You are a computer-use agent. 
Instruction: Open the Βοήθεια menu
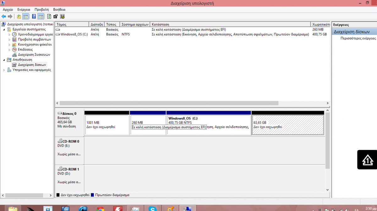click(x=59, y=10)
